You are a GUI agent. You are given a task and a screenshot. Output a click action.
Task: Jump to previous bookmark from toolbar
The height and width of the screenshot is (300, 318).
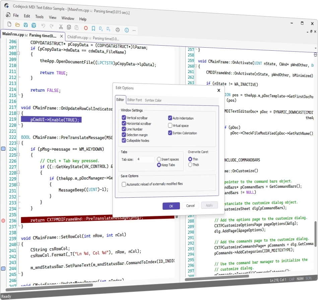click(109, 29)
